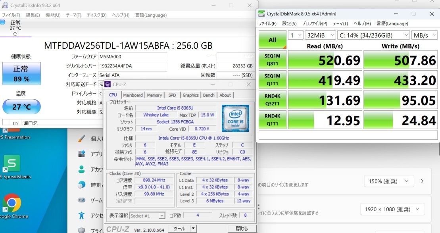The width and height of the screenshot is (440, 233).
Task: Open the WPS Spreadsheets desktop shortcut
Action: [12, 164]
